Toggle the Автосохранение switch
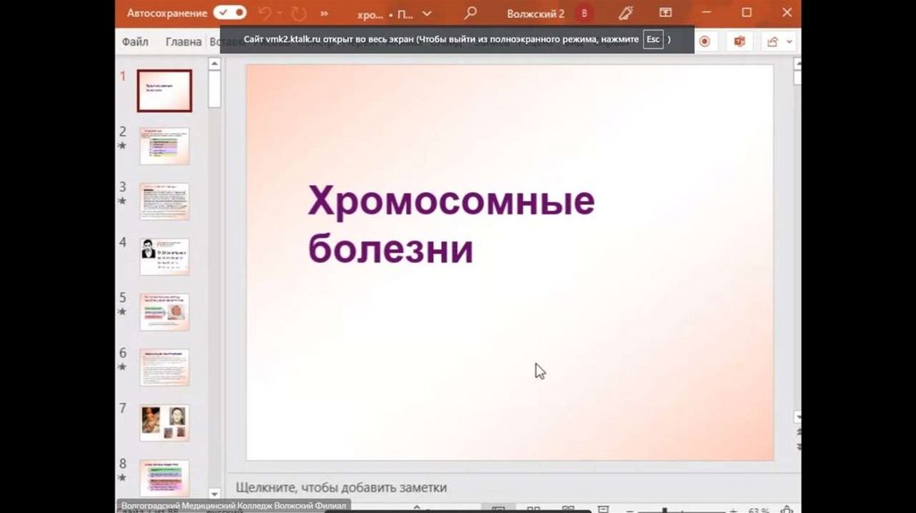This screenshot has width=916, height=513. click(x=230, y=13)
